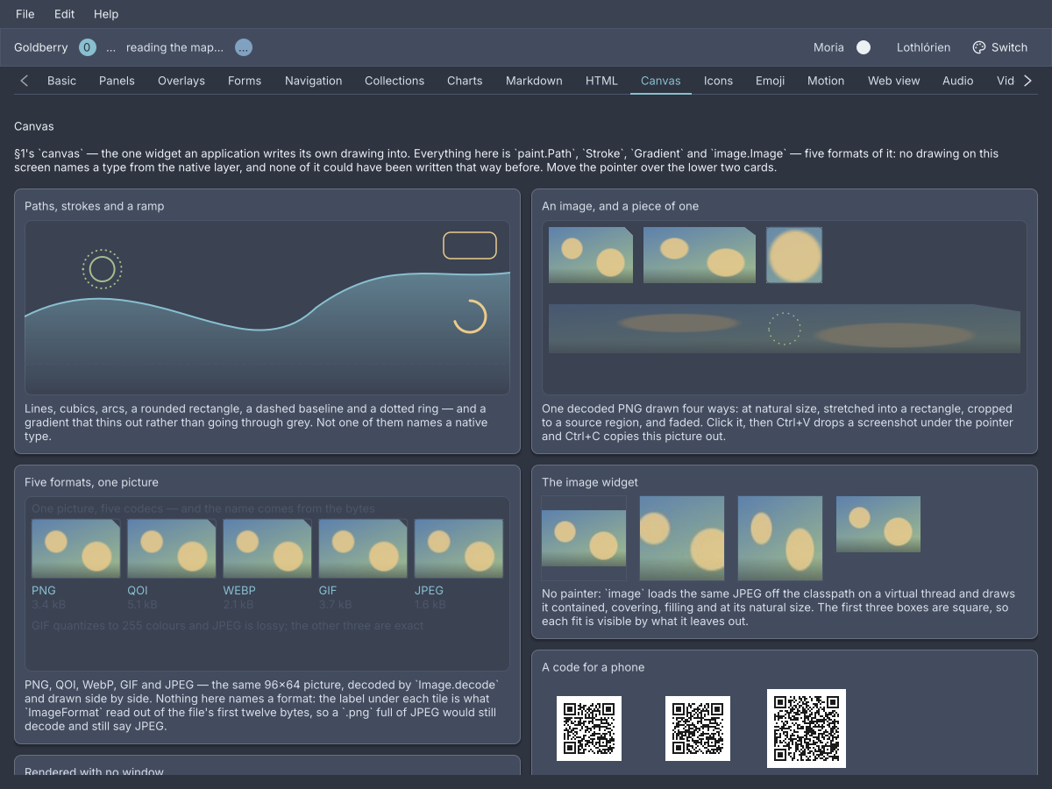Screen dimensions: 1052x789
Task: Click the dotted ring circle in the paths canvas
Action: pyautogui.click(x=103, y=269)
